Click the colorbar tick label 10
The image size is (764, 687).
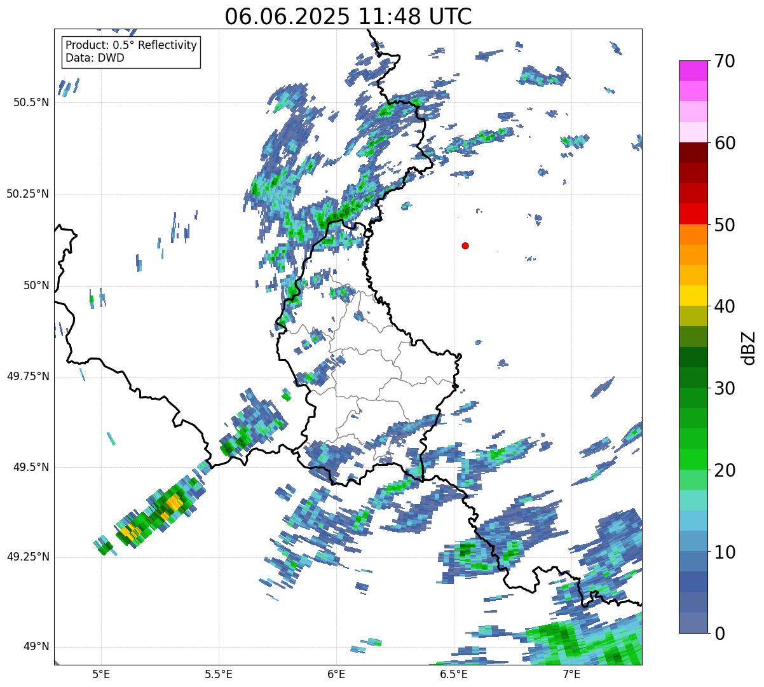click(x=725, y=552)
